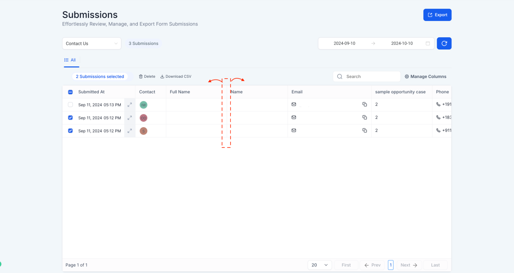Expand the first submission row details
This screenshot has width=514, height=273.
pos(130,105)
